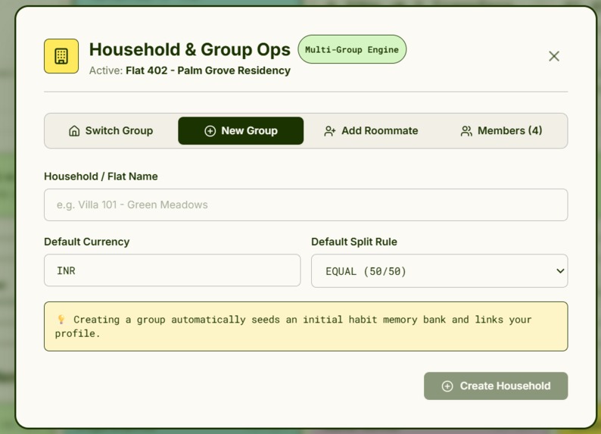Viewport: 601px width, 434px height.
Task: Close the Household & Group Ops dialog
Action: coord(554,56)
